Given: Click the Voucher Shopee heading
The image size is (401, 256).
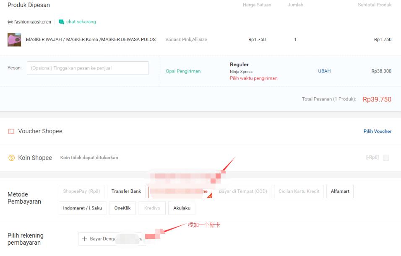Looking at the screenshot, I should pos(40,131).
